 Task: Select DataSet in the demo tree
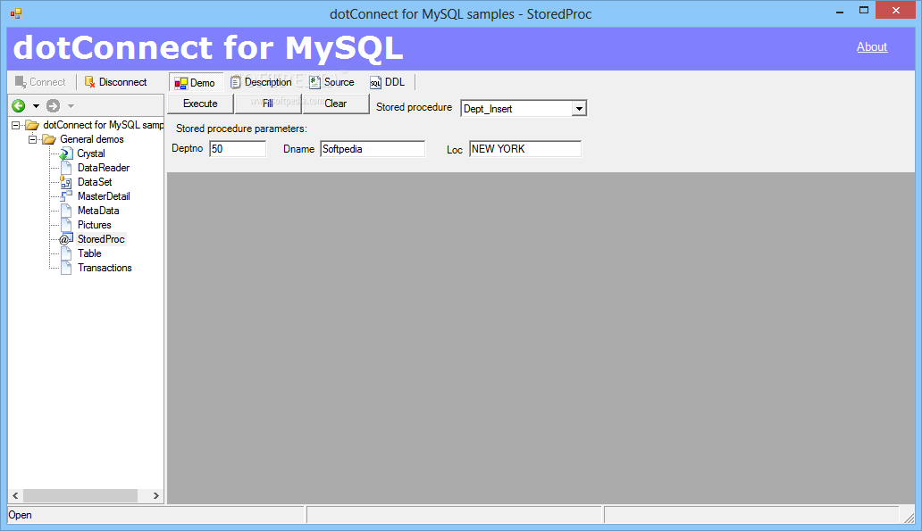pyautogui.click(x=95, y=182)
